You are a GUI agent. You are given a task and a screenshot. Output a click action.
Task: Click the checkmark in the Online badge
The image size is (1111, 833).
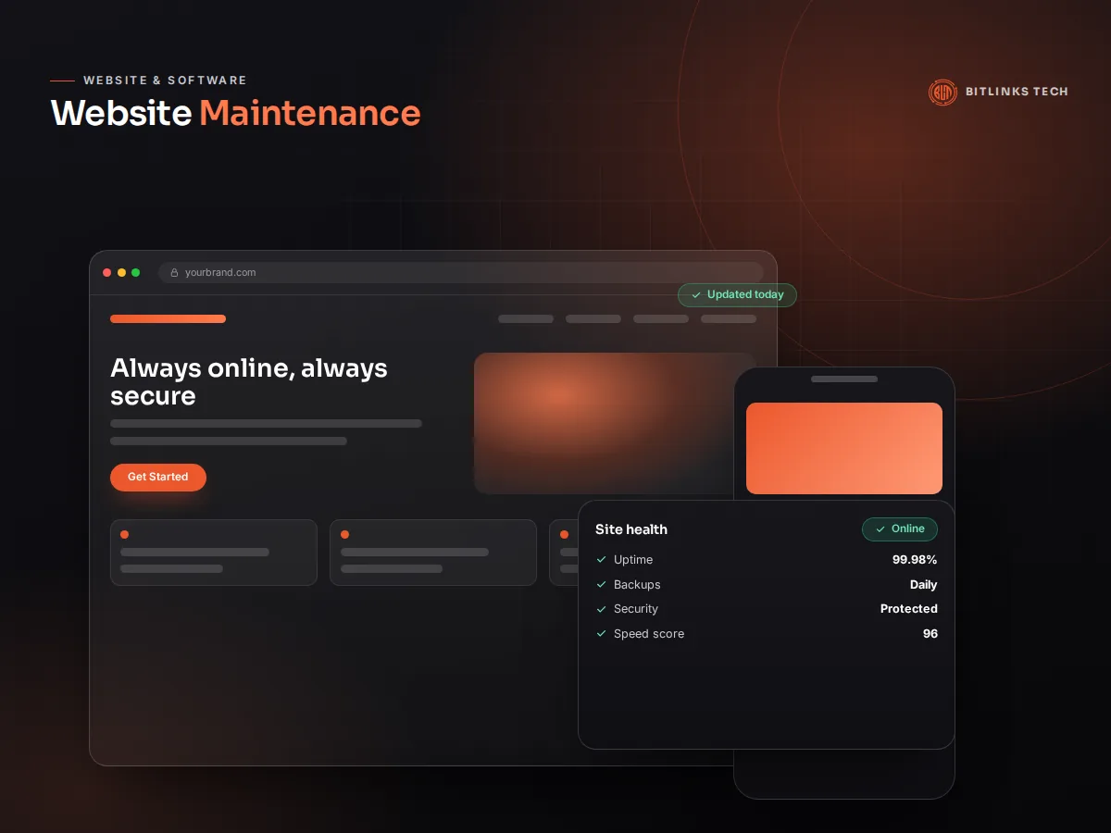[880, 529]
